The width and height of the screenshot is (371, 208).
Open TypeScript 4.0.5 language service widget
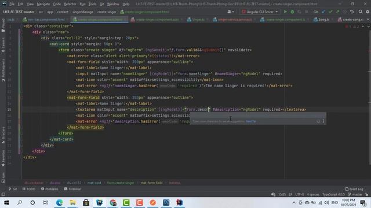click(x=333, y=195)
